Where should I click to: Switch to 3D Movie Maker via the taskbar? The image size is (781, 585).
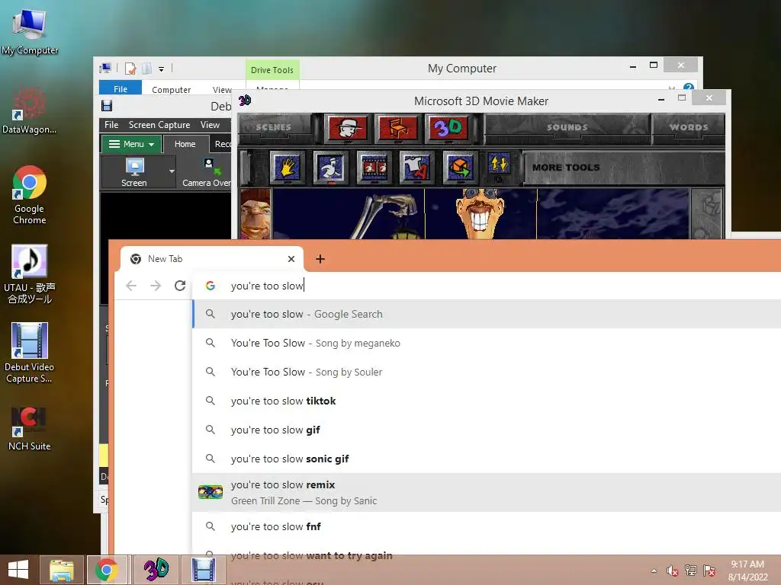pyautogui.click(x=156, y=570)
